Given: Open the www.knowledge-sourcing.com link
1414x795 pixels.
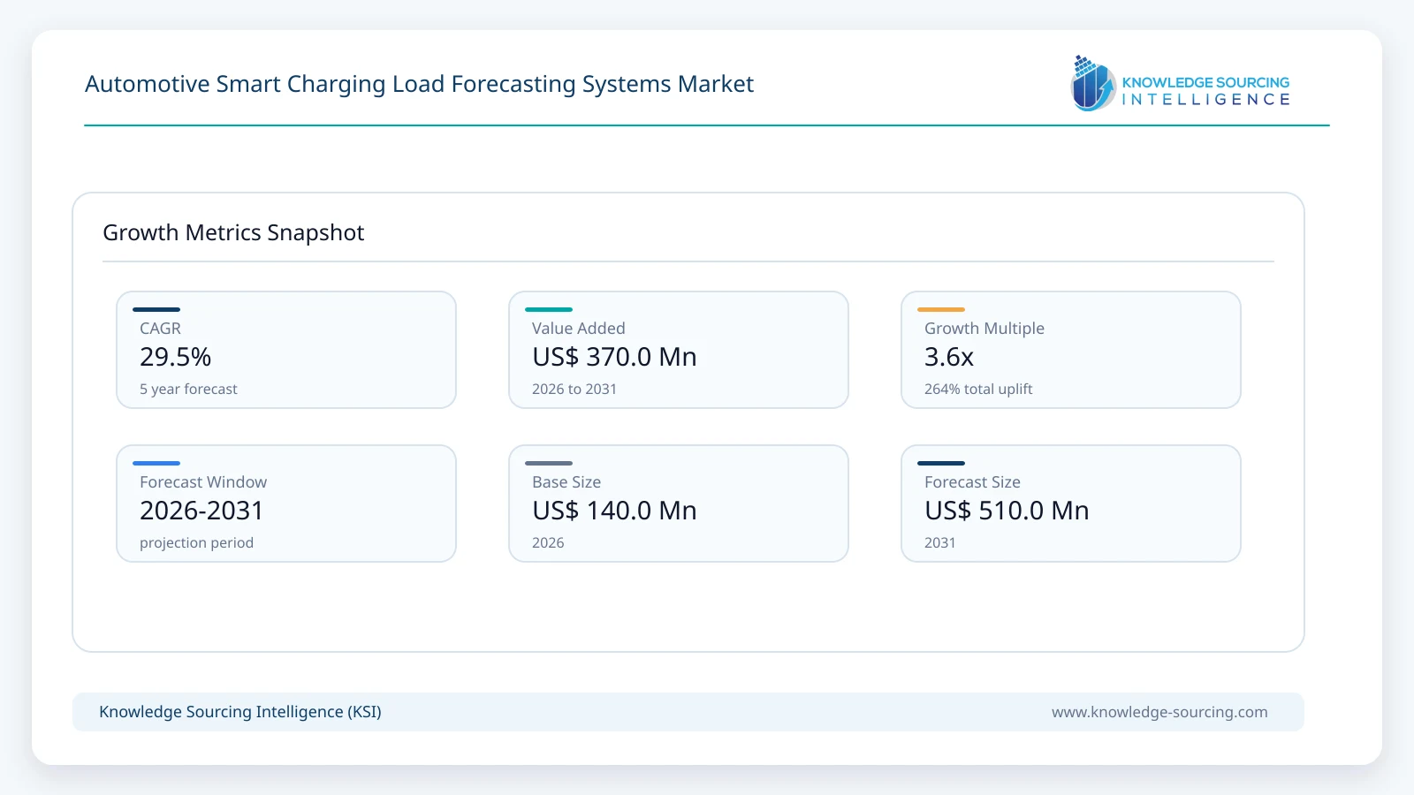Looking at the screenshot, I should [1159, 712].
